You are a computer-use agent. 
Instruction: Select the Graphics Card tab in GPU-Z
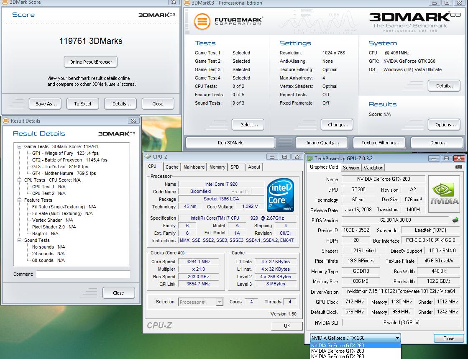(x=324, y=167)
